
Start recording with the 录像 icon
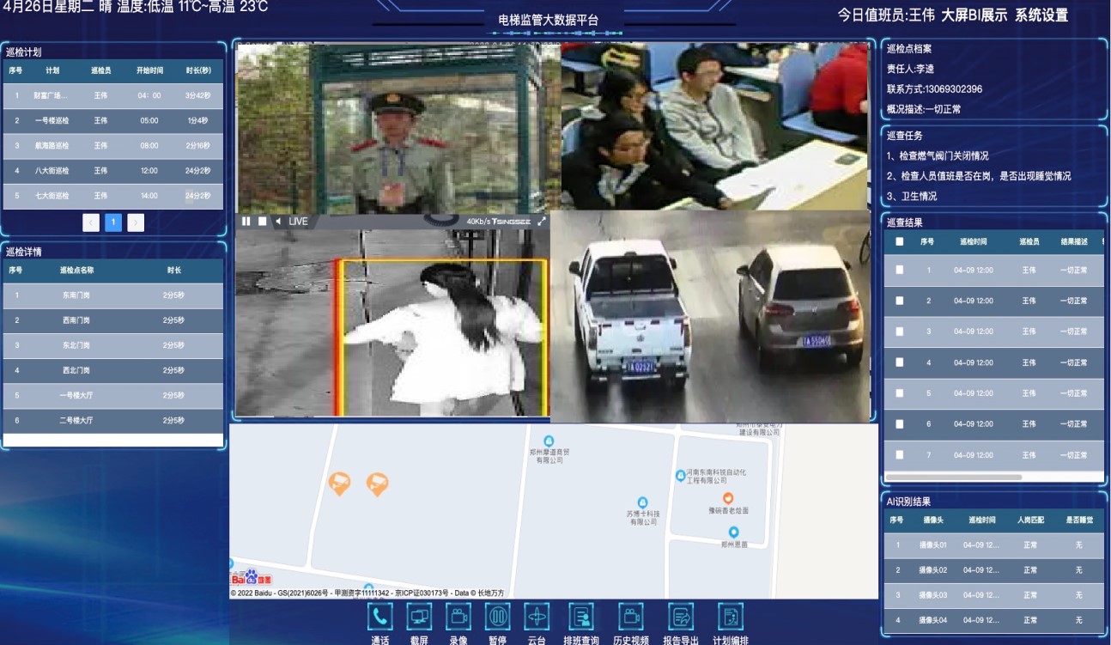click(x=458, y=617)
